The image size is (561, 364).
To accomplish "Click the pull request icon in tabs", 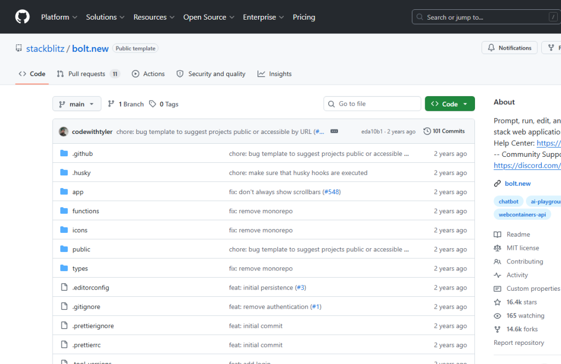I will [60, 74].
